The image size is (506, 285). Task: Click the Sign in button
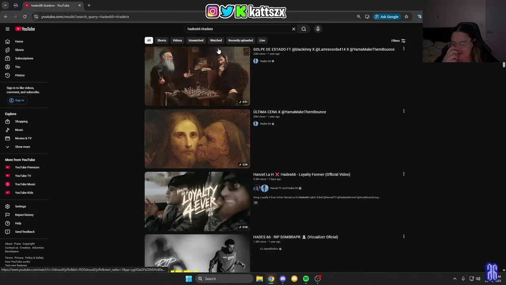[17, 101]
